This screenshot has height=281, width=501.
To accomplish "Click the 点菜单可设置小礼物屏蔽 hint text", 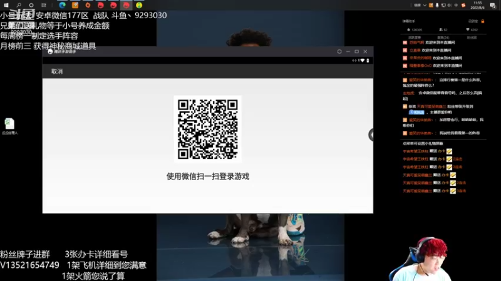I will point(422,144).
